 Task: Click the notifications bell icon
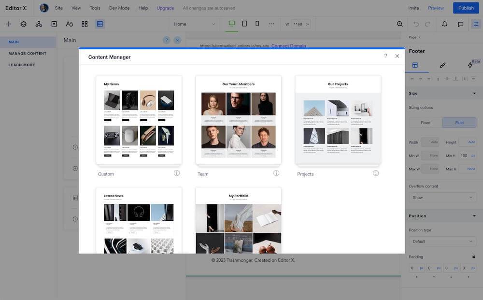(444, 24)
